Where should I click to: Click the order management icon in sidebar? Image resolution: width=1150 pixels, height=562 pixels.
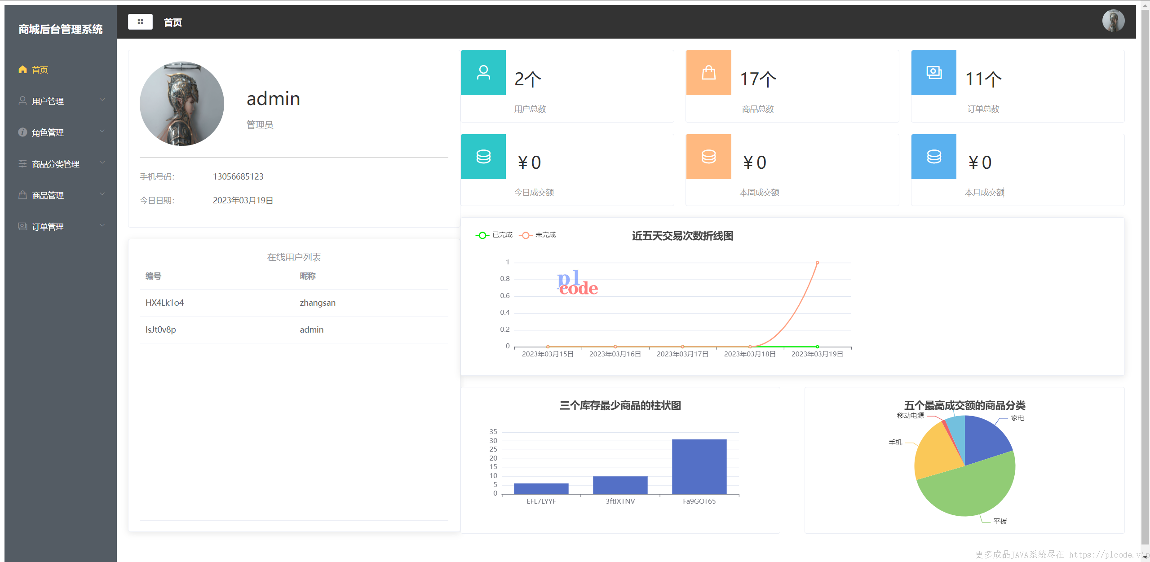pyautogui.click(x=22, y=227)
